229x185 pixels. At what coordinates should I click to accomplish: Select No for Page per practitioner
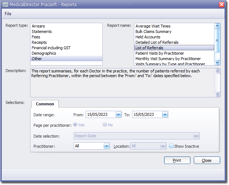pos(105,125)
